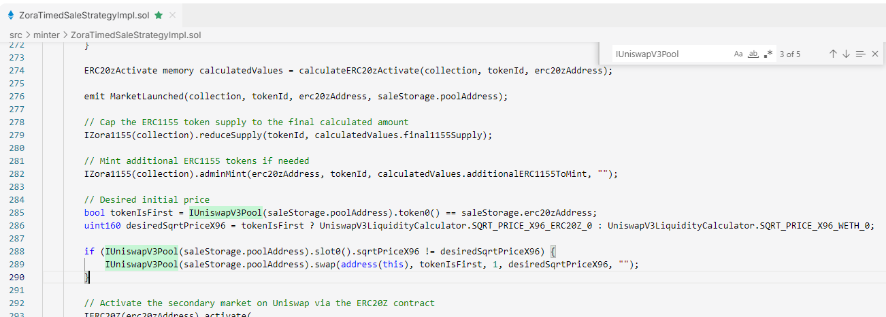
Task: Open the src breadcrumb segment
Action: 16,35
